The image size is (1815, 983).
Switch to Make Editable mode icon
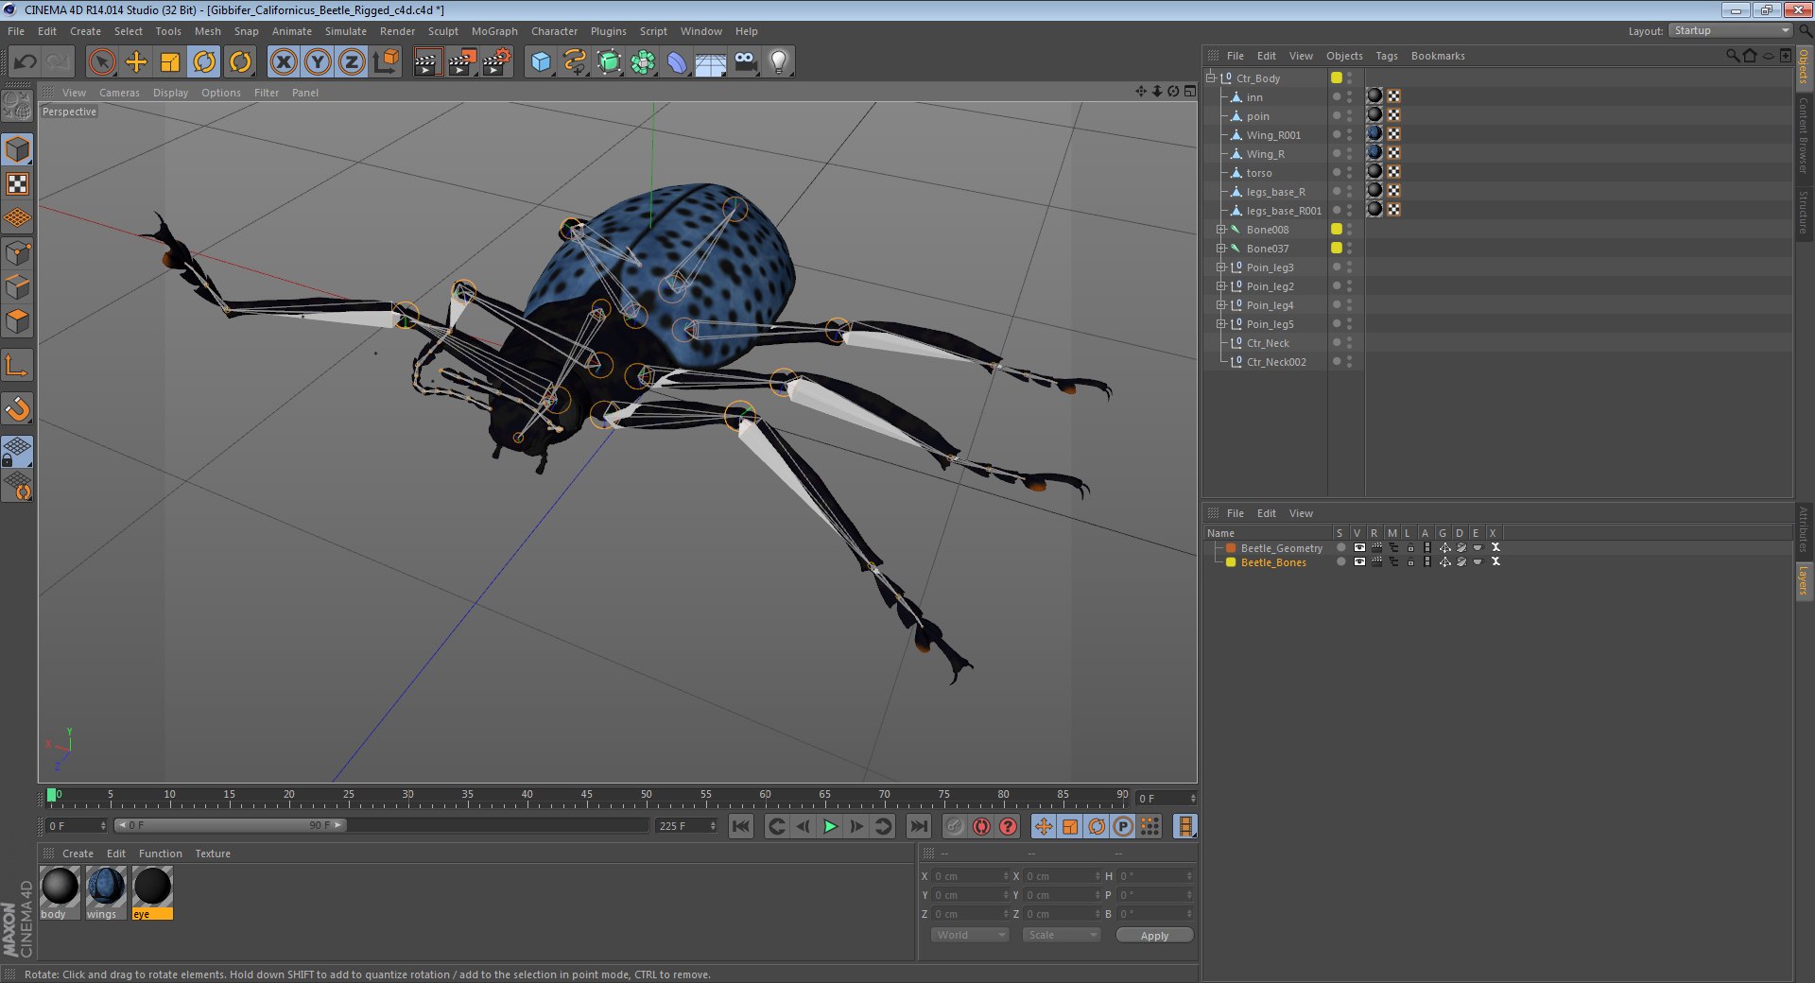pos(17,106)
